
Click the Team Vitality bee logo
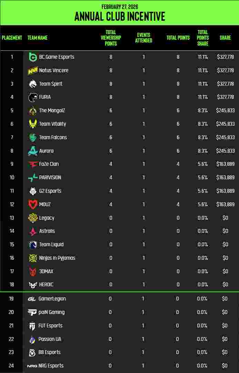click(32, 124)
